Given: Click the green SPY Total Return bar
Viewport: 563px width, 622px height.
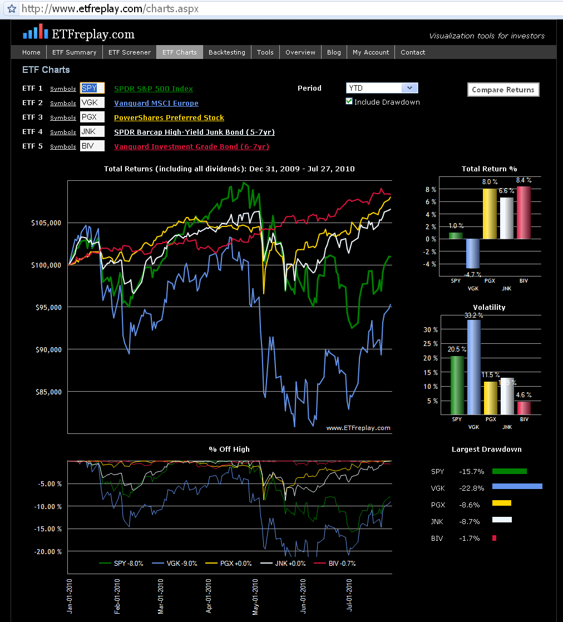Looking at the screenshot, I should click(x=456, y=236).
